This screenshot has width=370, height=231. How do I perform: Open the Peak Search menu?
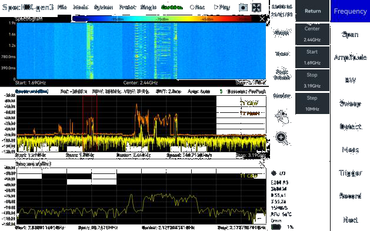click(x=282, y=75)
